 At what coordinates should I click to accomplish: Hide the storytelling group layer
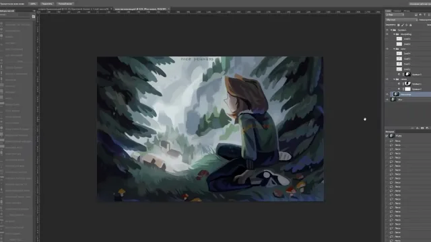[x=387, y=34]
